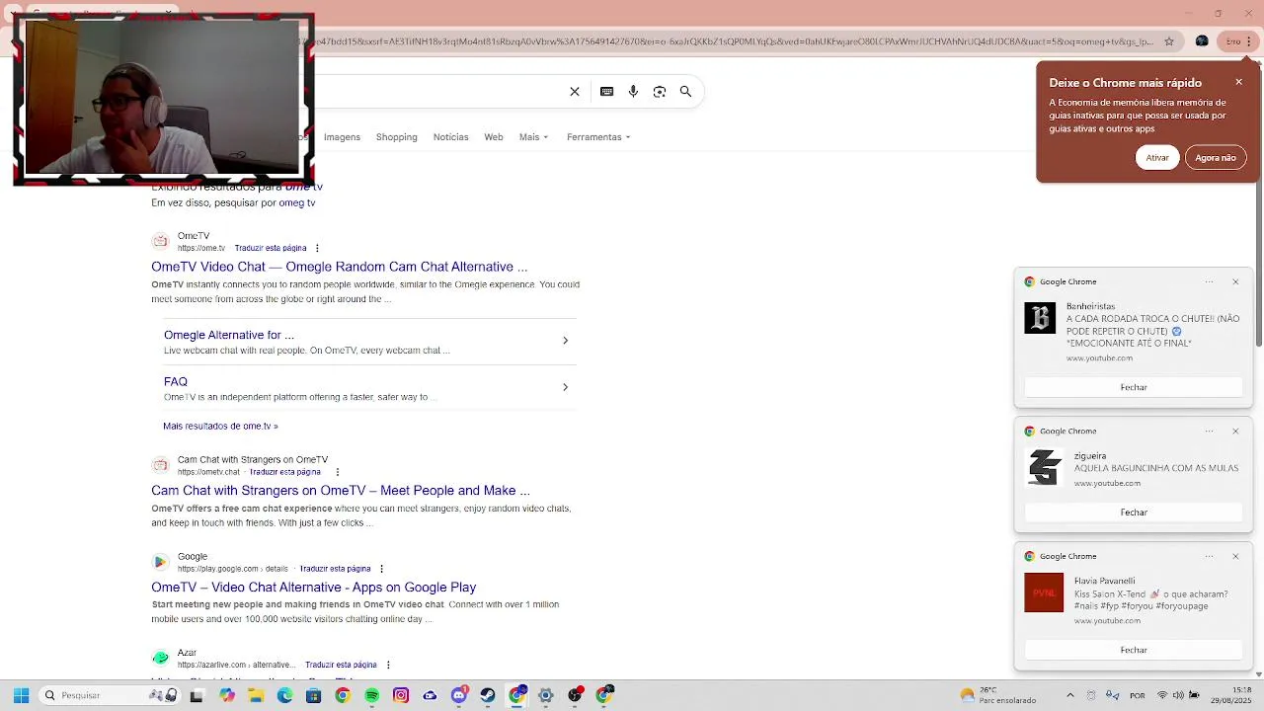1264x711 pixels.
Task: Open File Explorer from the taskbar
Action: pyautogui.click(x=256, y=695)
